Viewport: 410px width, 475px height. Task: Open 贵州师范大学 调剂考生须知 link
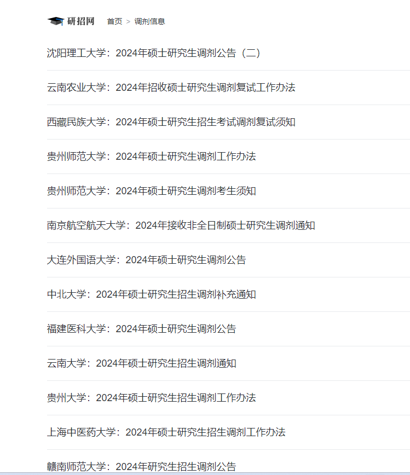point(152,191)
